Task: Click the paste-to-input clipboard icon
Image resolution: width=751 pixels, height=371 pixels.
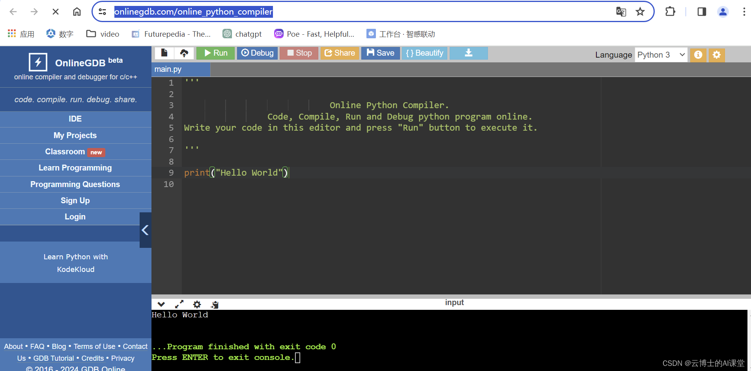Action: (214, 304)
